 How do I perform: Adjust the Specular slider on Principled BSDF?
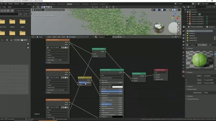(x=112, y=91)
